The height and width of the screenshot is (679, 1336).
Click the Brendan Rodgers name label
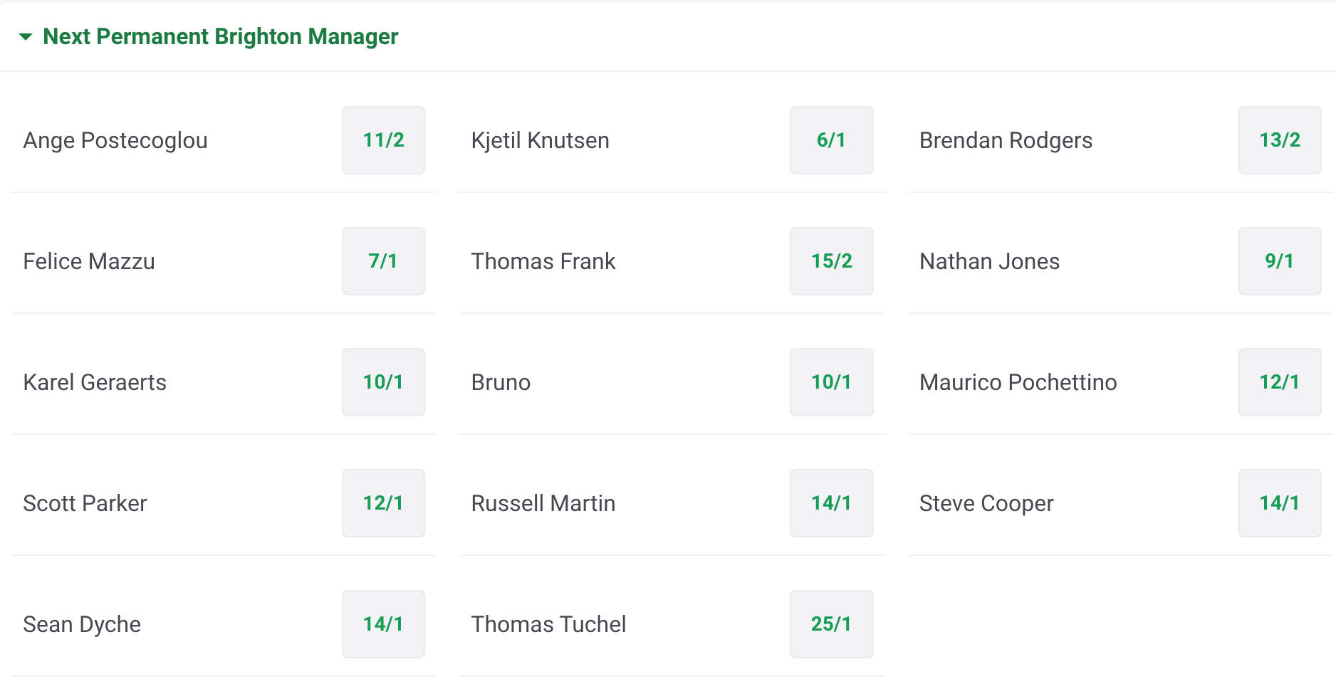1006,141
